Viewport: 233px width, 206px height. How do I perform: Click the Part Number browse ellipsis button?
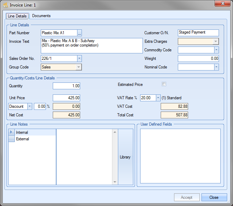79,33
